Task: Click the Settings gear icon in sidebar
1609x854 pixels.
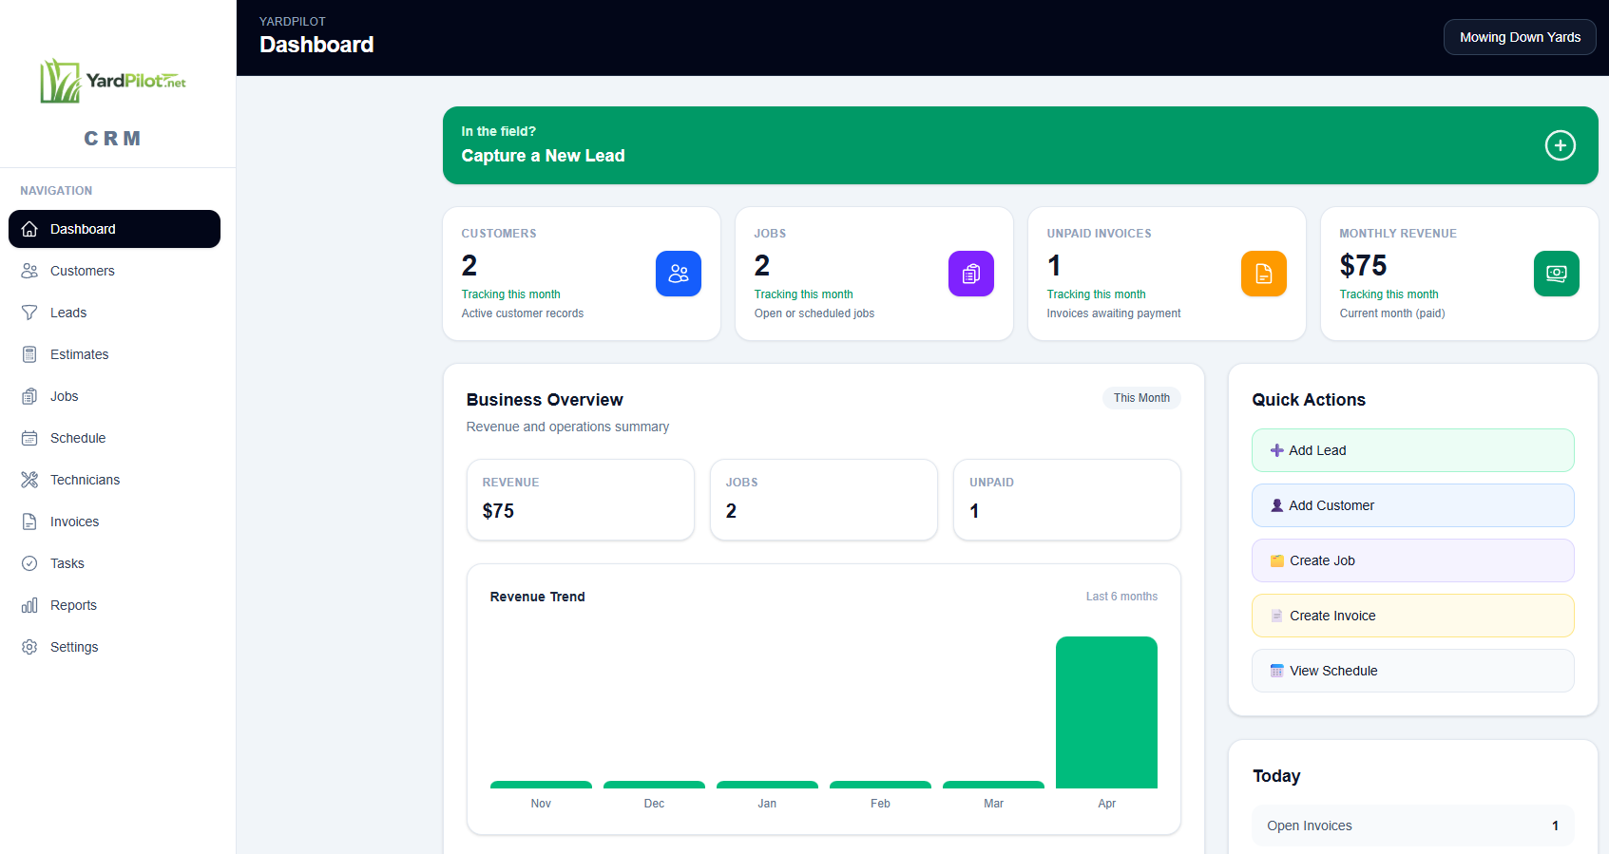Action: point(29,647)
